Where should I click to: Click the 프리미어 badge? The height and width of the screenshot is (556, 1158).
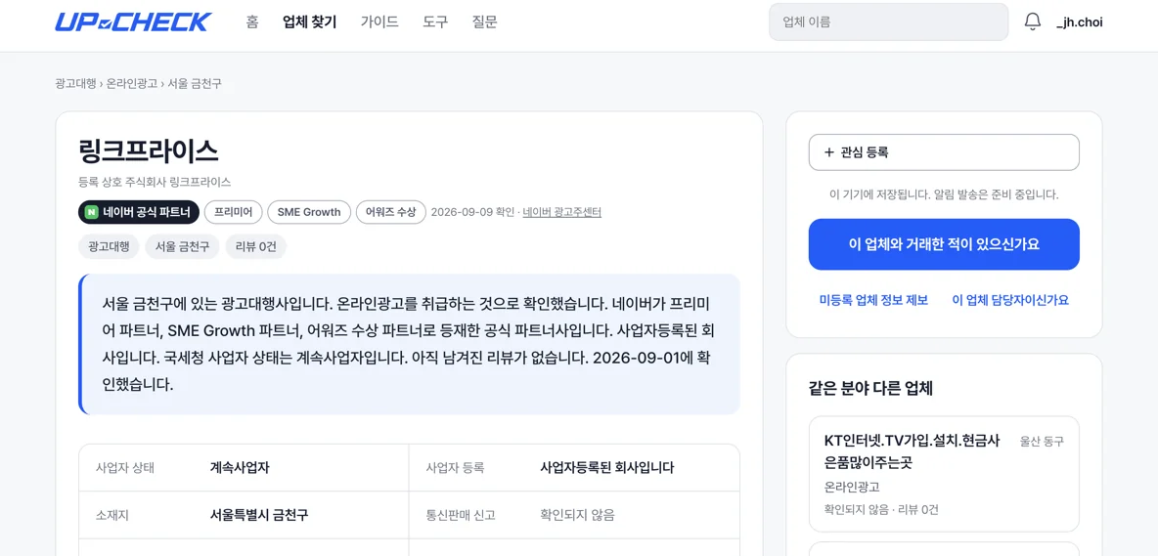234,212
